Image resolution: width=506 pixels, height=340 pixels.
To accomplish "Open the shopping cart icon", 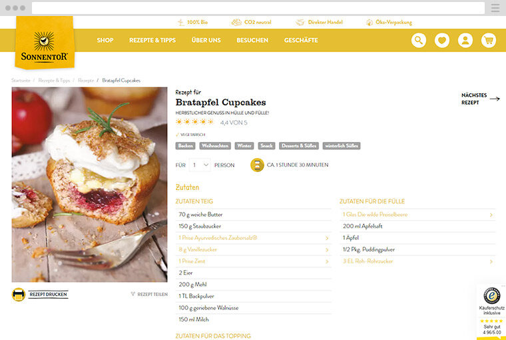I will (x=489, y=41).
